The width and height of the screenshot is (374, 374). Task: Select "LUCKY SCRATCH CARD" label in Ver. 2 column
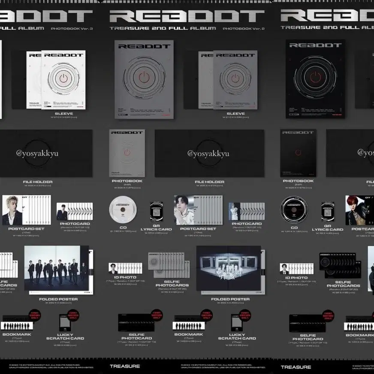[x=237, y=337]
